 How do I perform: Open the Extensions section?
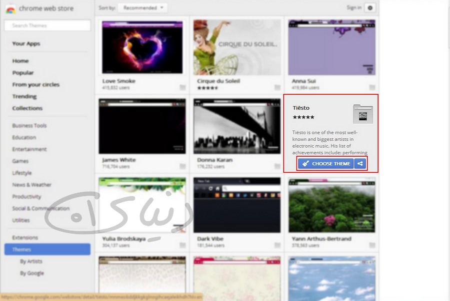25,238
